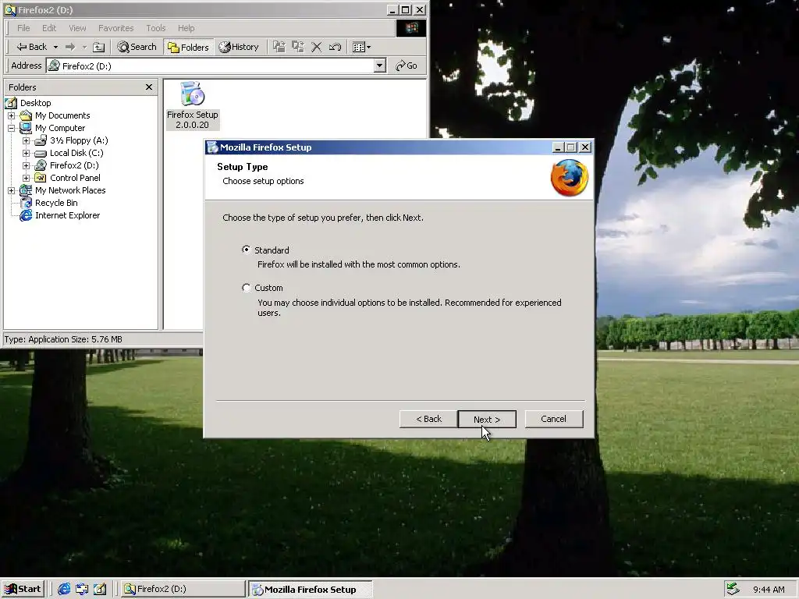
Task: Launch Internet Explorer from Quick Launch
Action: 64,590
